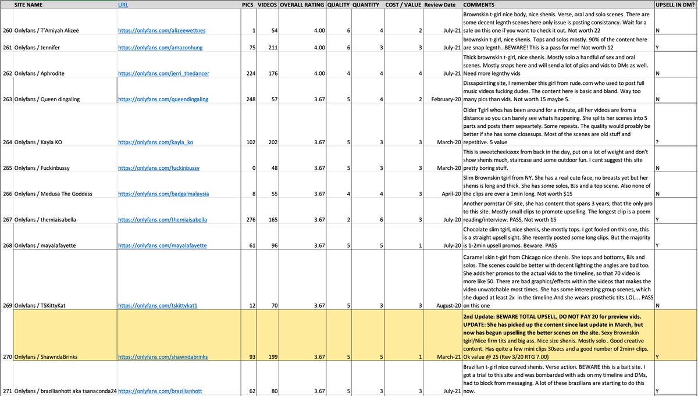The height and width of the screenshot is (396, 698).
Task: Click the Onlyfans / Queen dingaling cell
Action: click(64, 91)
